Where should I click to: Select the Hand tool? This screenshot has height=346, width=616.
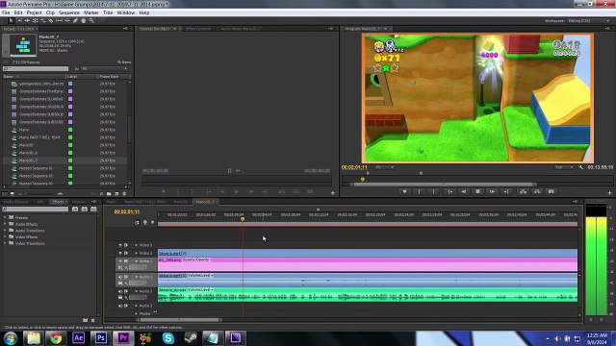(84, 20)
